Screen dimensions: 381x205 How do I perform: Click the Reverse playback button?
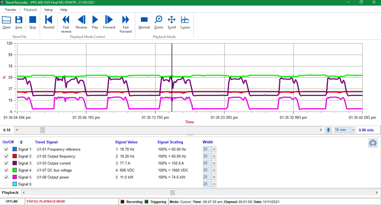pyautogui.click(x=81, y=23)
